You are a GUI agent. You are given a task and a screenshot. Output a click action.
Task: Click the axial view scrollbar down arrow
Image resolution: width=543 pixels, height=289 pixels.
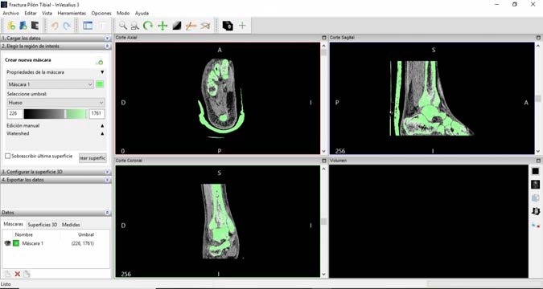tap(324, 151)
